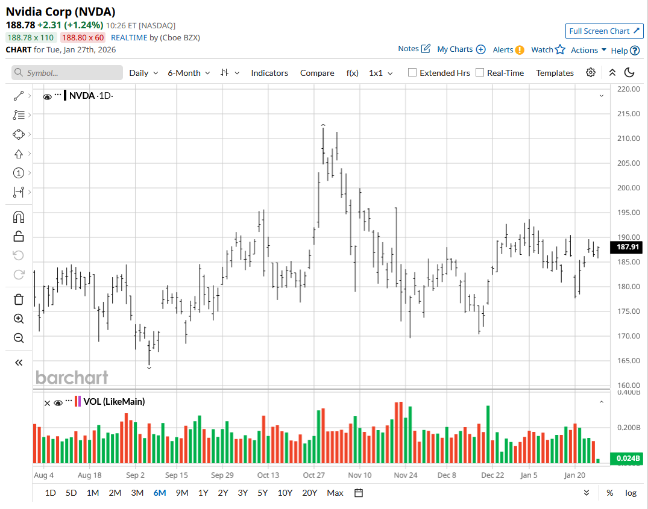Screen dimensions: 648x509
Task: Select the Max time range
Action: coord(335,493)
